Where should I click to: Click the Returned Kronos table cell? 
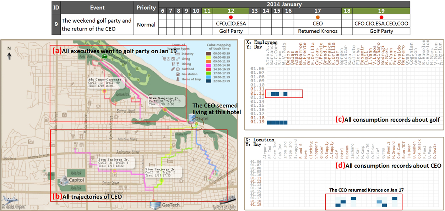point(318,31)
